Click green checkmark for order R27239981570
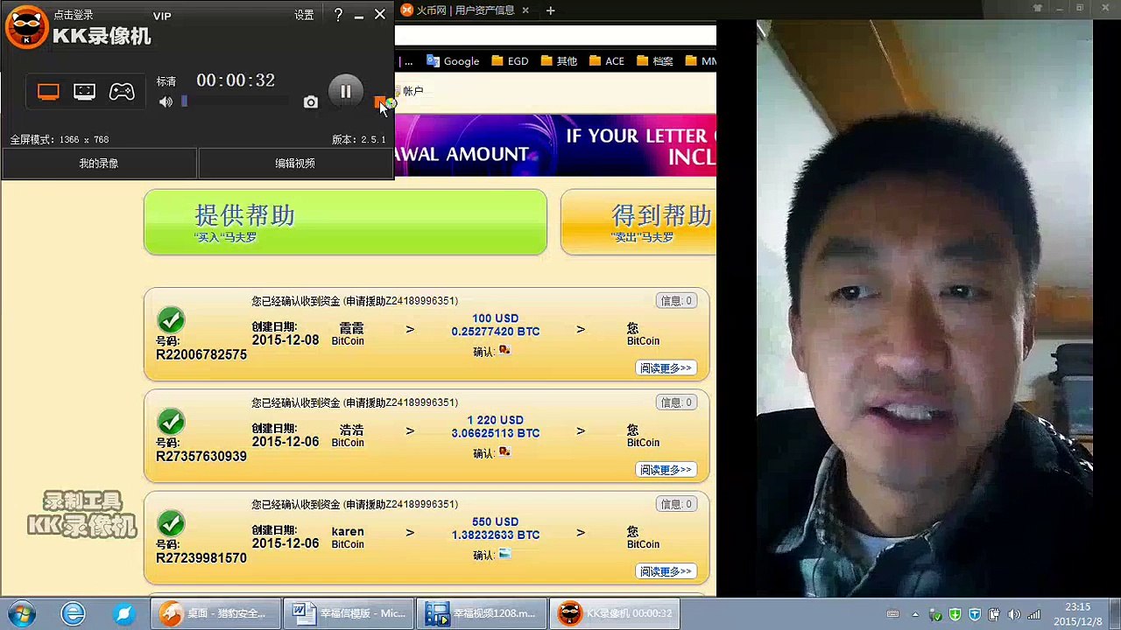The width and height of the screenshot is (1121, 630). [x=171, y=524]
